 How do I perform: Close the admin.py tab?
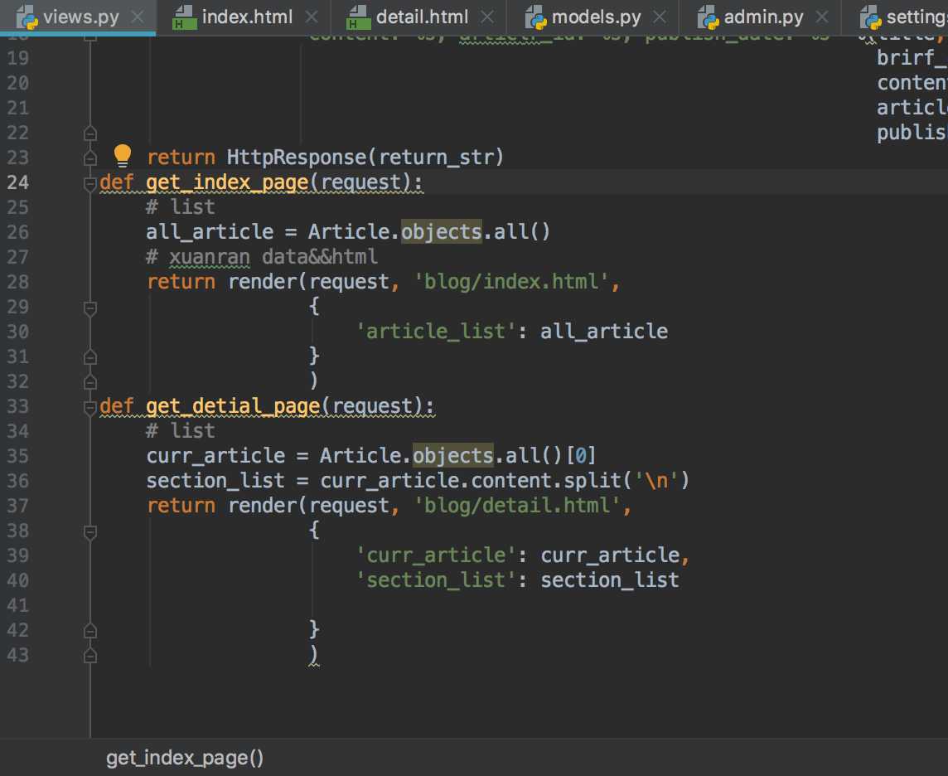click(x=822, y=17)
